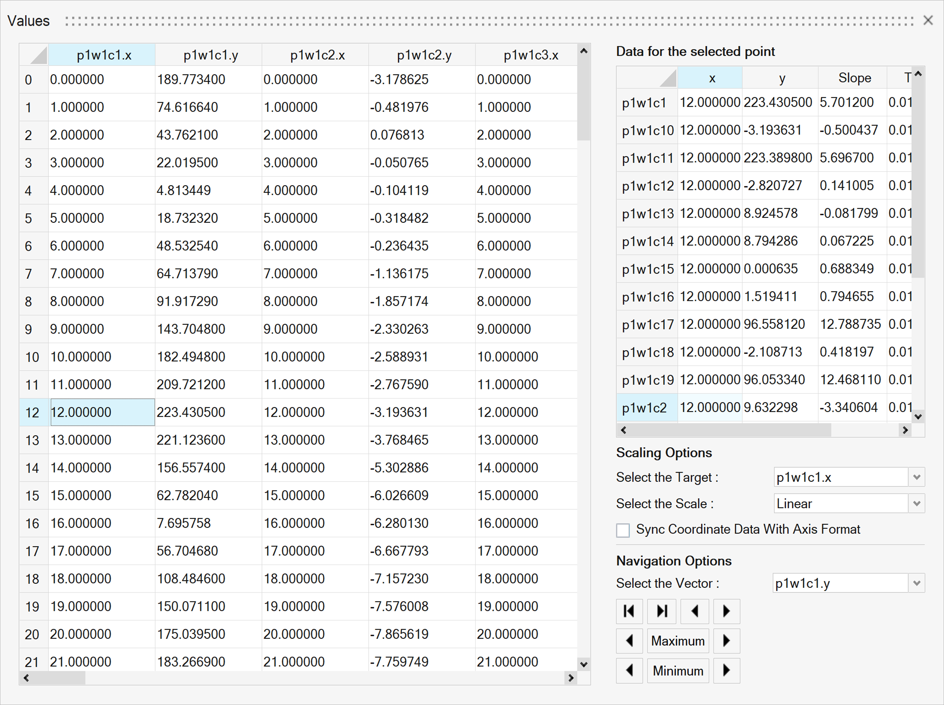The image size is (944, 705).
Task: Go to the previous Minimum arrow
Action: [x=629, y=671]
